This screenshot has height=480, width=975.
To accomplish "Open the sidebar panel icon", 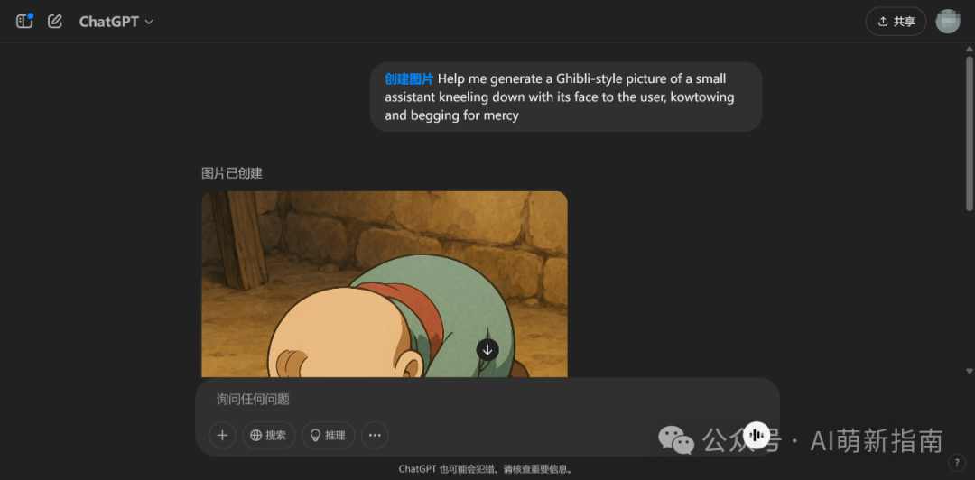I will [23, 21].
